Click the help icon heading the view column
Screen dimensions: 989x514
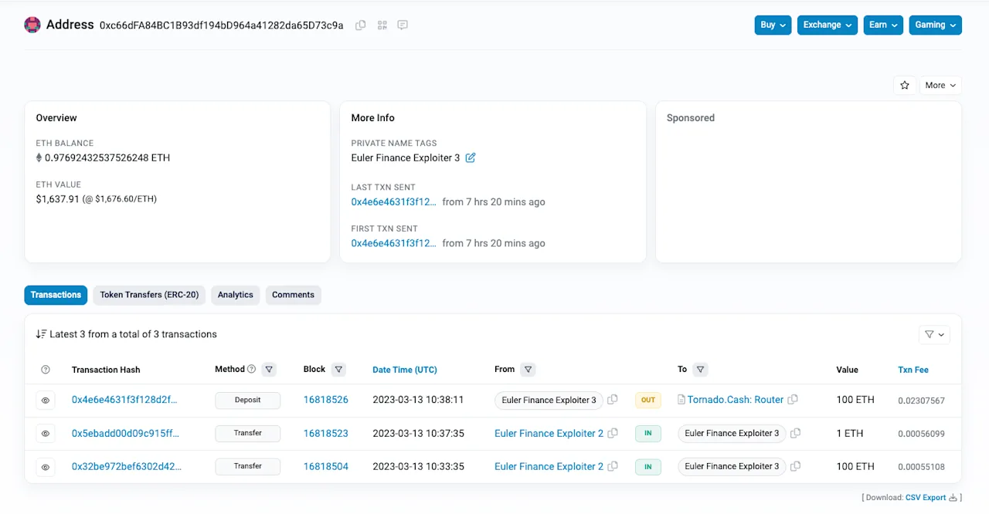(x=46, y=370)
